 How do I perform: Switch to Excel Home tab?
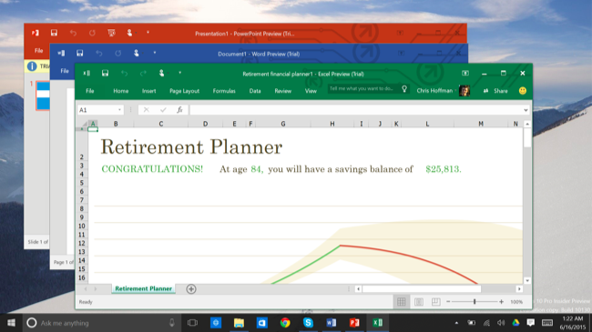121,91
